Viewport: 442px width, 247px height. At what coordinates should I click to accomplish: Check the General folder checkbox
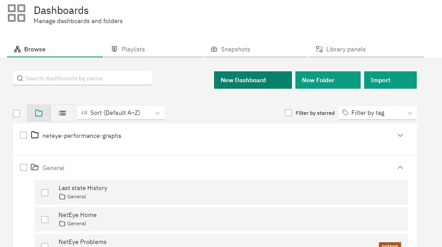pyautogui.click(x=23, y=167)
